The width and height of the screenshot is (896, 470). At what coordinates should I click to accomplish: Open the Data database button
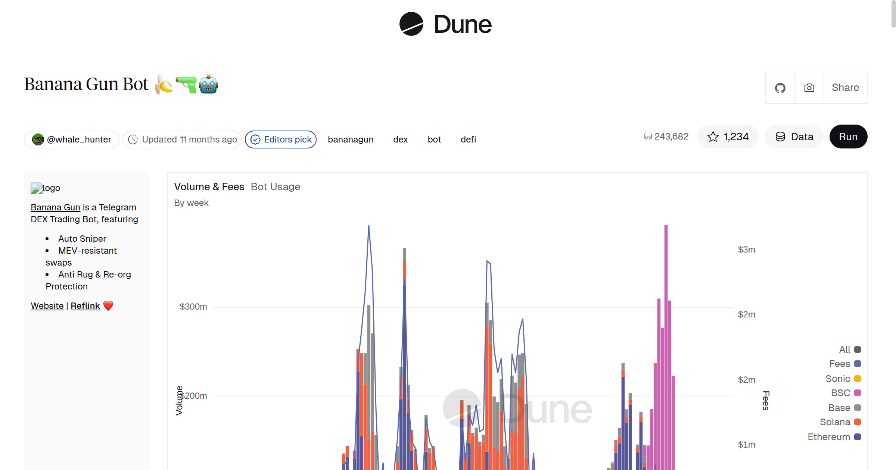[x=794, y=137]
